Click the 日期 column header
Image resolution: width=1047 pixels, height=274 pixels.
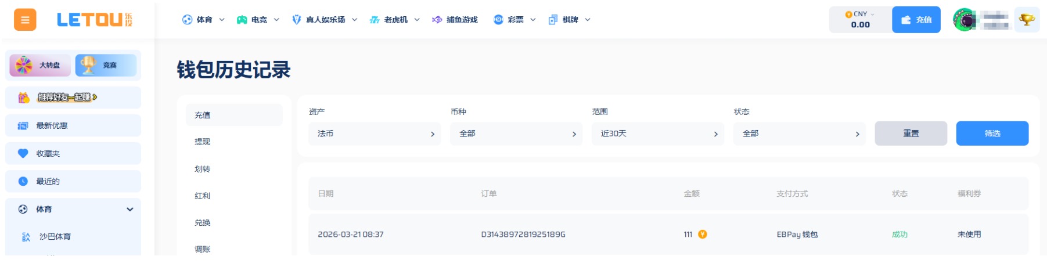[x=326, y=194]
